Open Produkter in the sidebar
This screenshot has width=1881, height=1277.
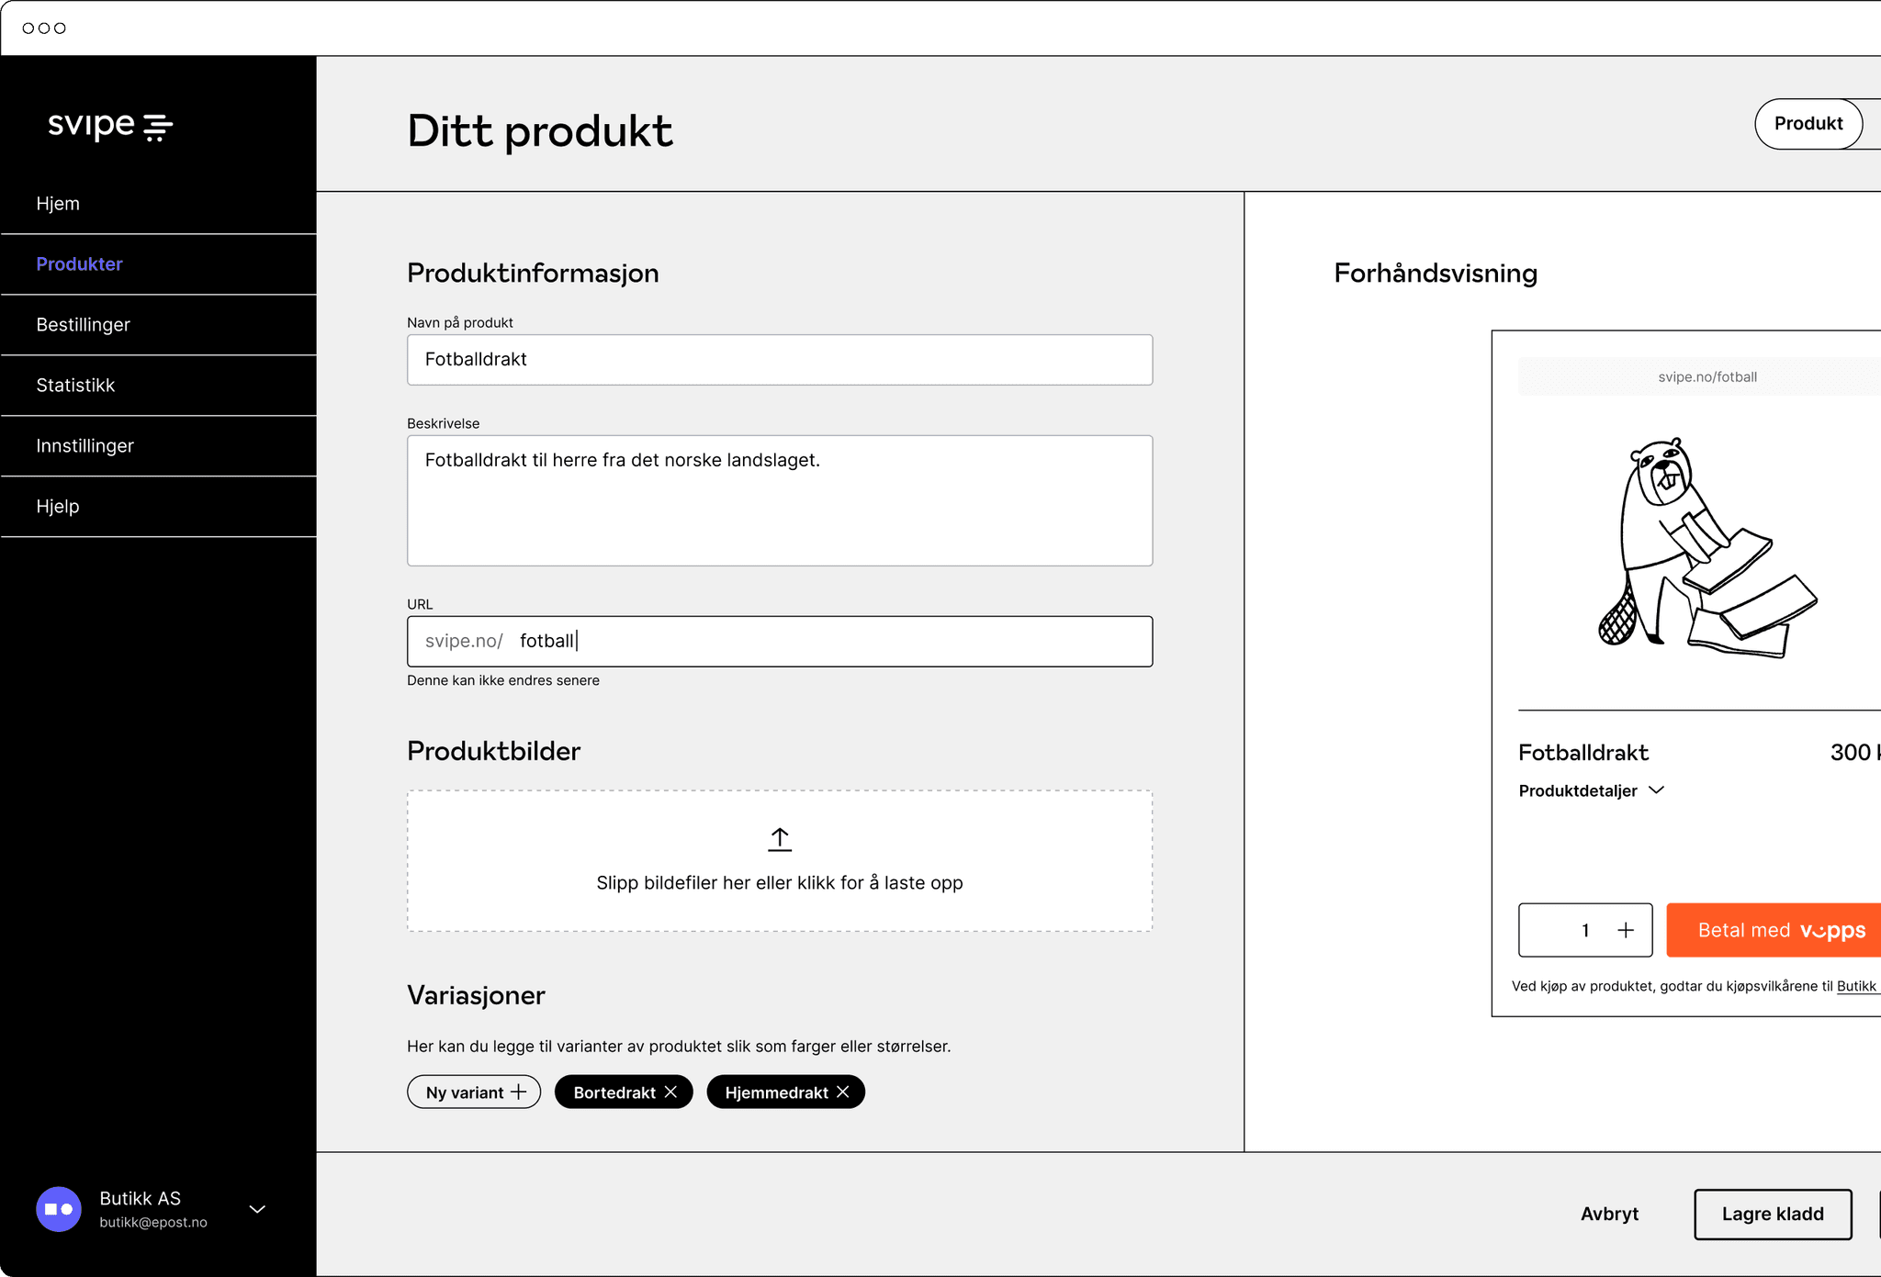(x=79, y=264)
